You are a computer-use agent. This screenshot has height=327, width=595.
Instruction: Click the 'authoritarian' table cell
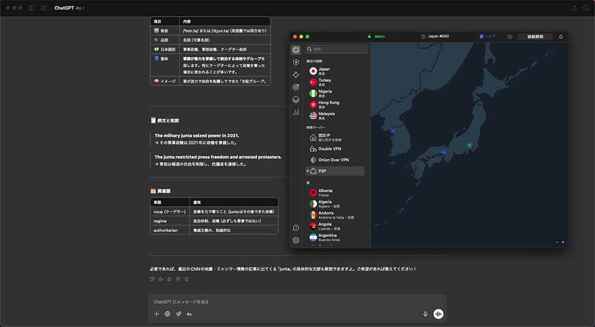tap(170, 230)
